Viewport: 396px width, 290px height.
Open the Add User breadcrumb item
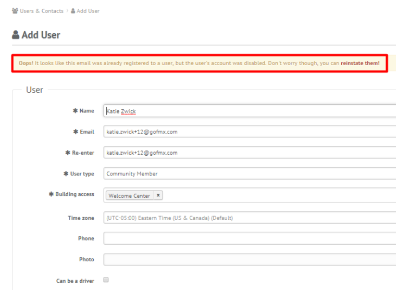point(88,11)
